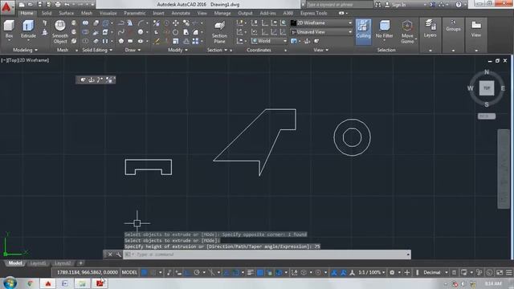Open the Home ribbon tab
514x289 pixels.
tap(27, 14)
